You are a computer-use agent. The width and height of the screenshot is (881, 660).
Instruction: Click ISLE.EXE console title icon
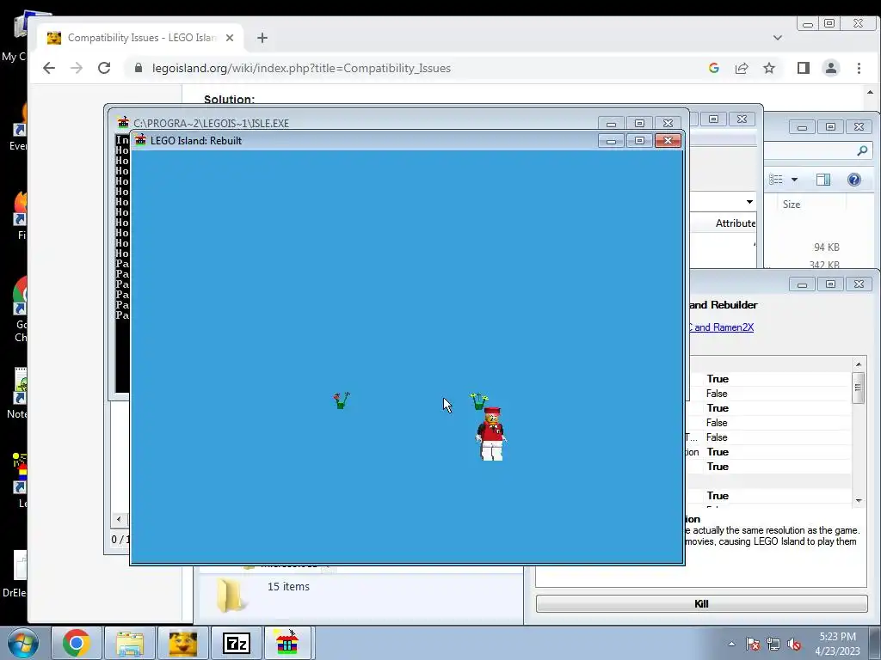tap(123, 122)
